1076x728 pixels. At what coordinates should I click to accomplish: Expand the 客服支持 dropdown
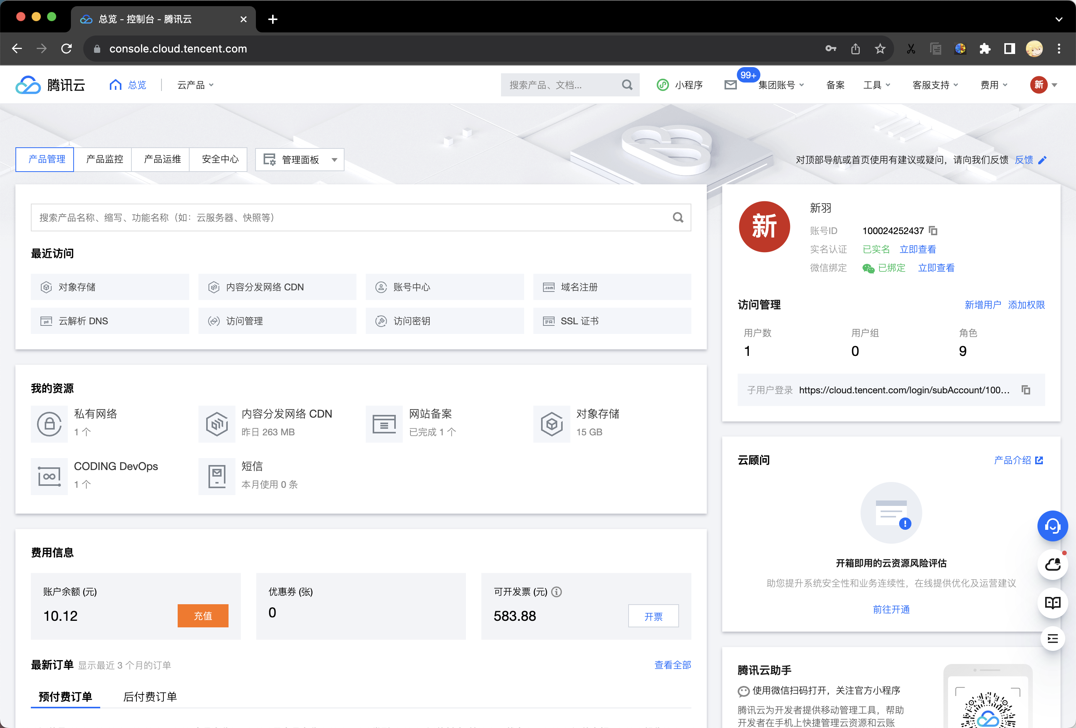click(935, 85)
